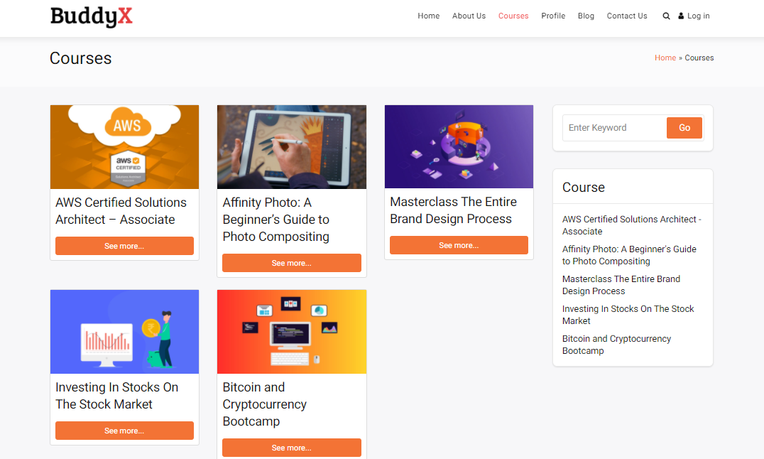Click the Courses page heading
This screenshot has width=764, height=459.
(81, 58)
